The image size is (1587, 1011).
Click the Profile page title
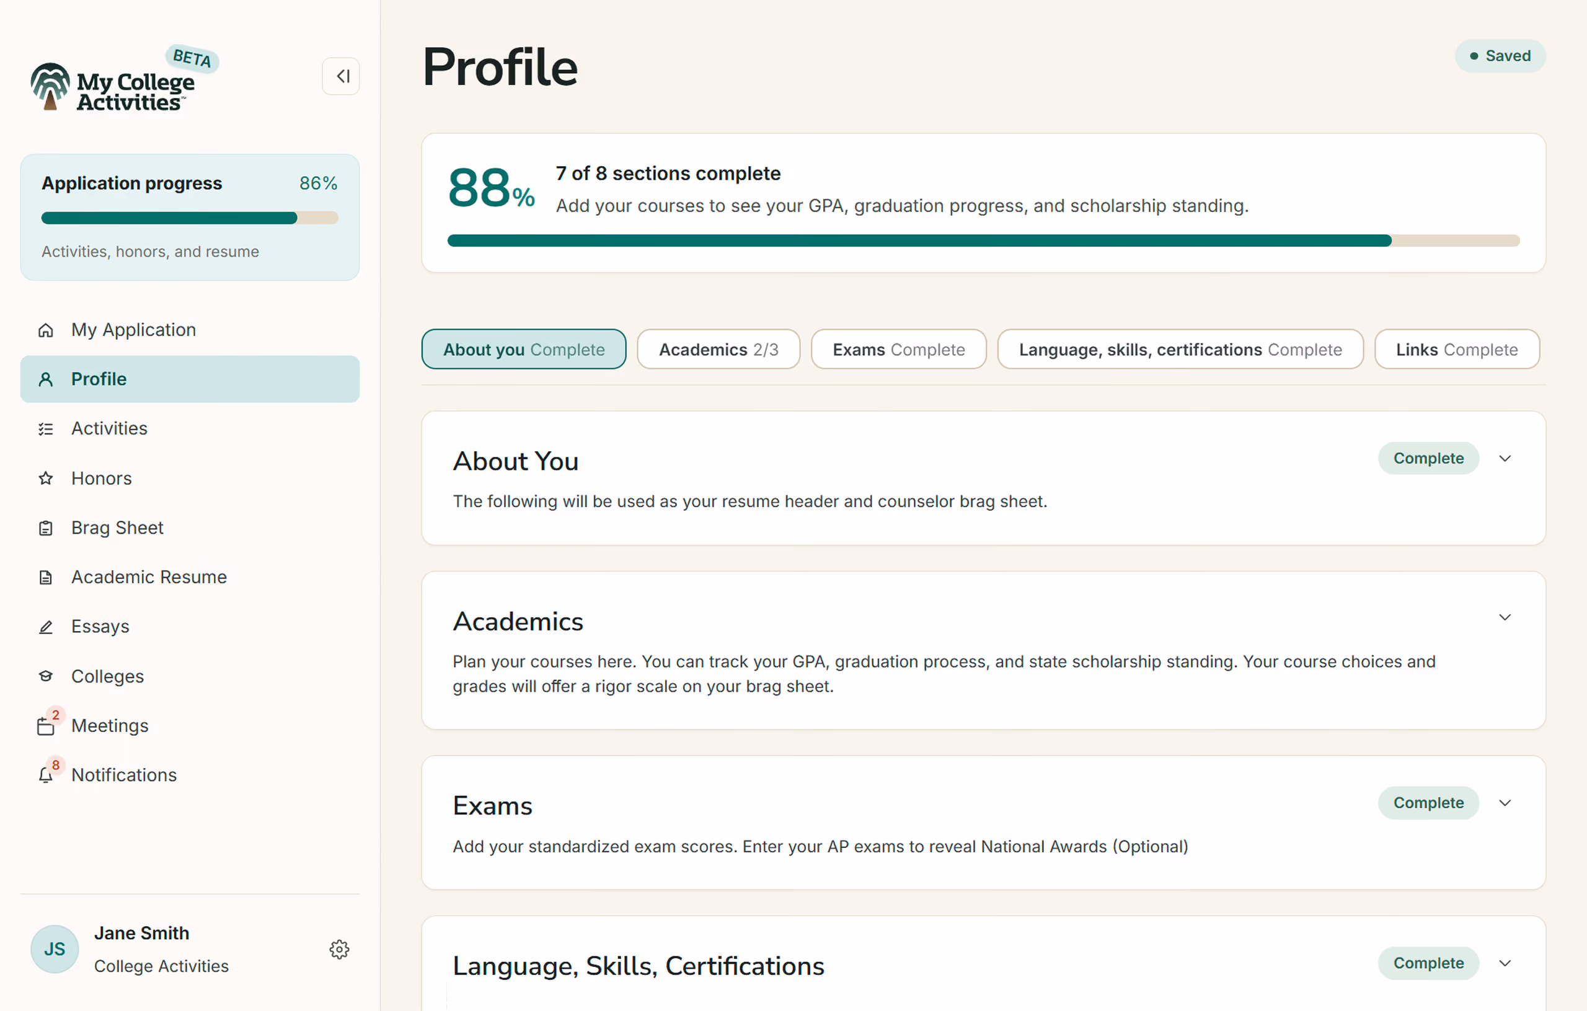pos(500,67)
